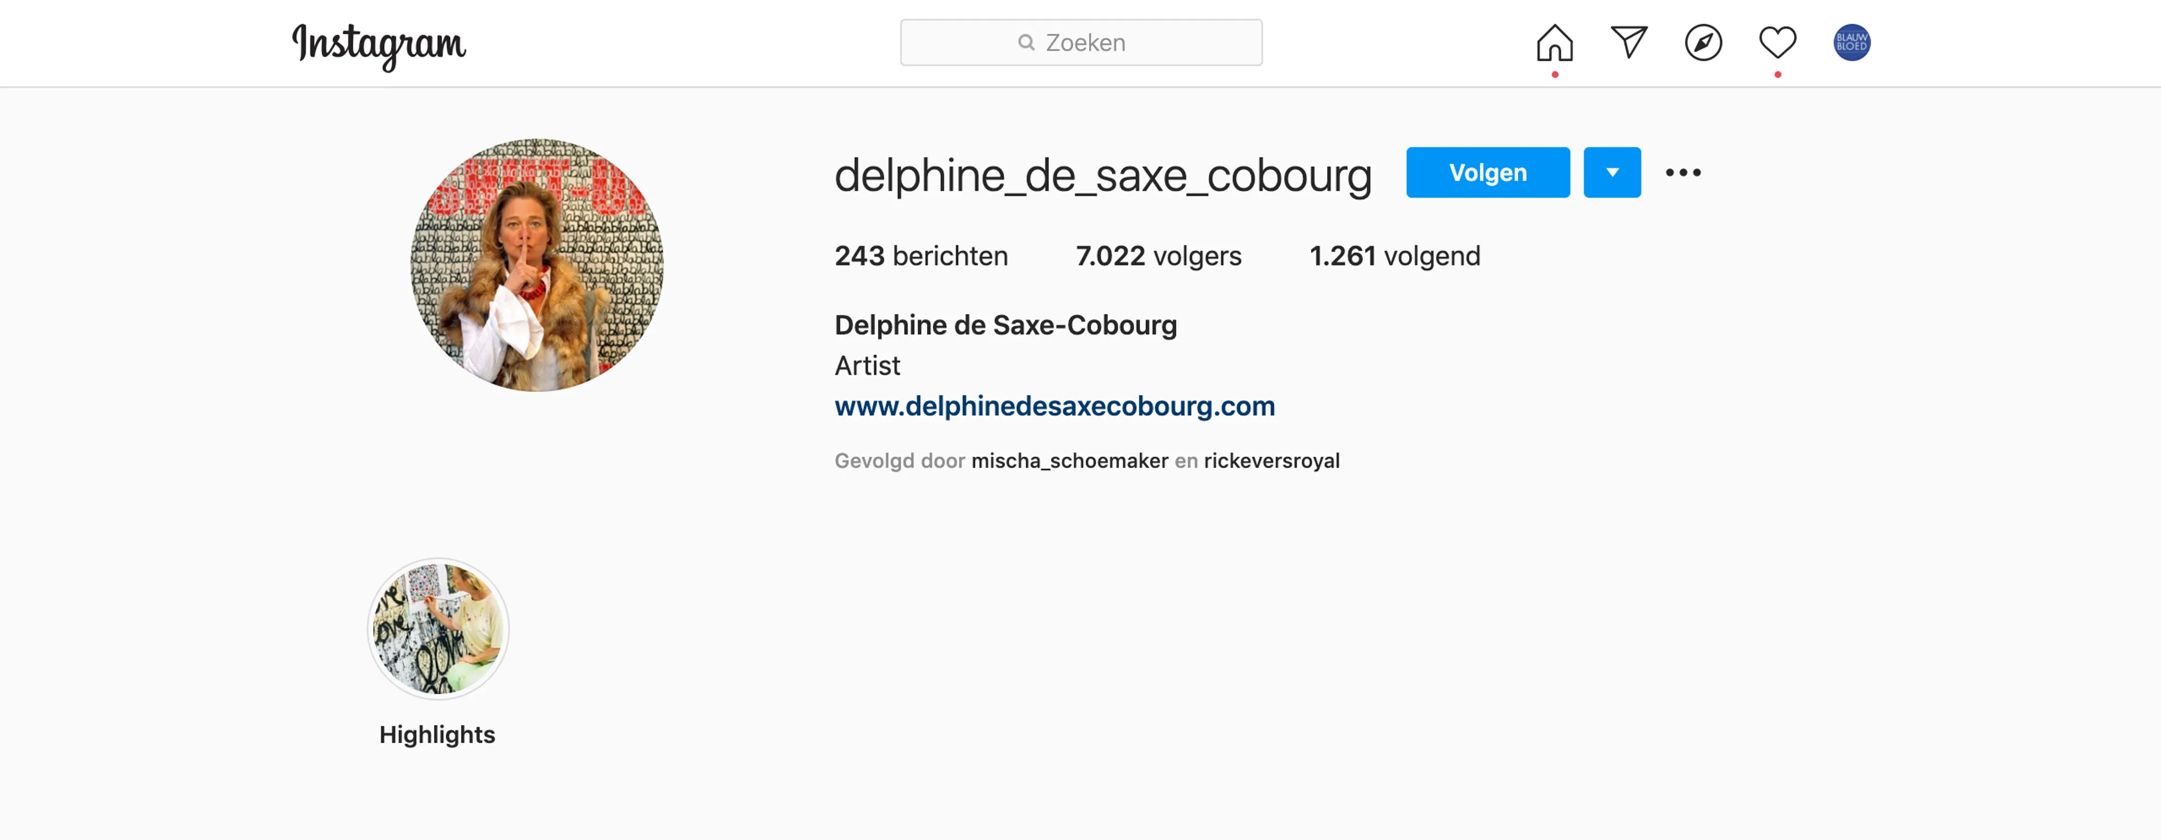The width and height of the screenshot is (2161, 840).
Task: Open Blauw Bloed profile avatar menu
Action: (1851, 43)
